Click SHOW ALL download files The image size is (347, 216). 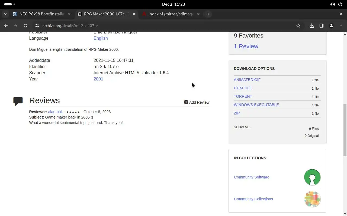242,127
